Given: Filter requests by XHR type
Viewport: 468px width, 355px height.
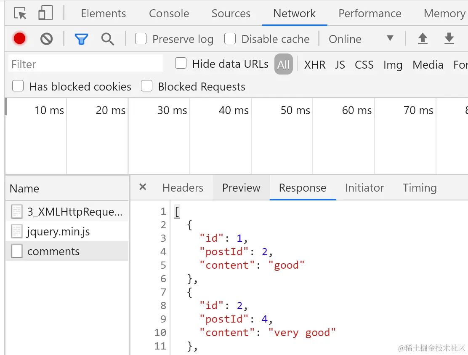Looking at the screenshot, I should pyautogui.click(x=315, y=65).
